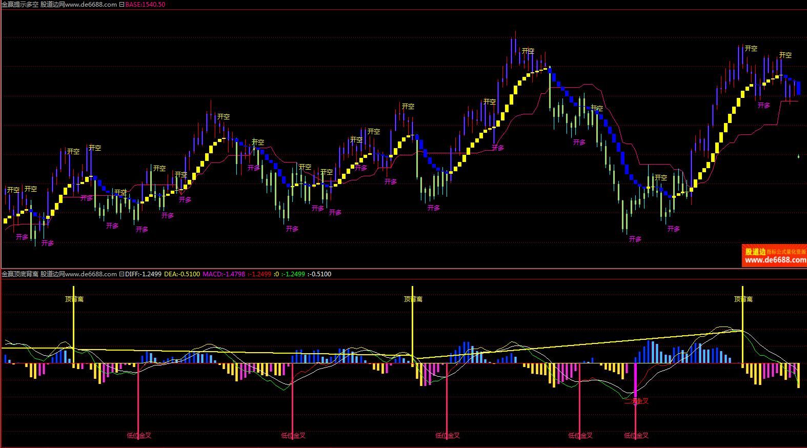807x448 pixels.
Task: Select the 金赢顶底背离 indicator title
Action: click(x=20, y=274)
